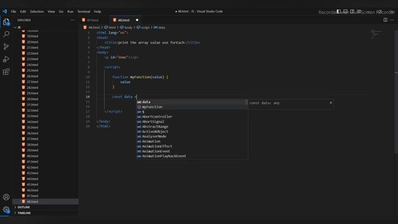Click the VS Code logo icon
This screenshot has width=398, height=224.
(x=4, y=11)
